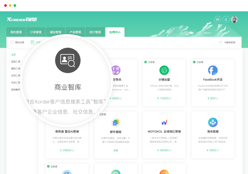Open the user avatar profile picture
Image resolution: width=248 pixels, height=174 pixels.
(234, 19)
